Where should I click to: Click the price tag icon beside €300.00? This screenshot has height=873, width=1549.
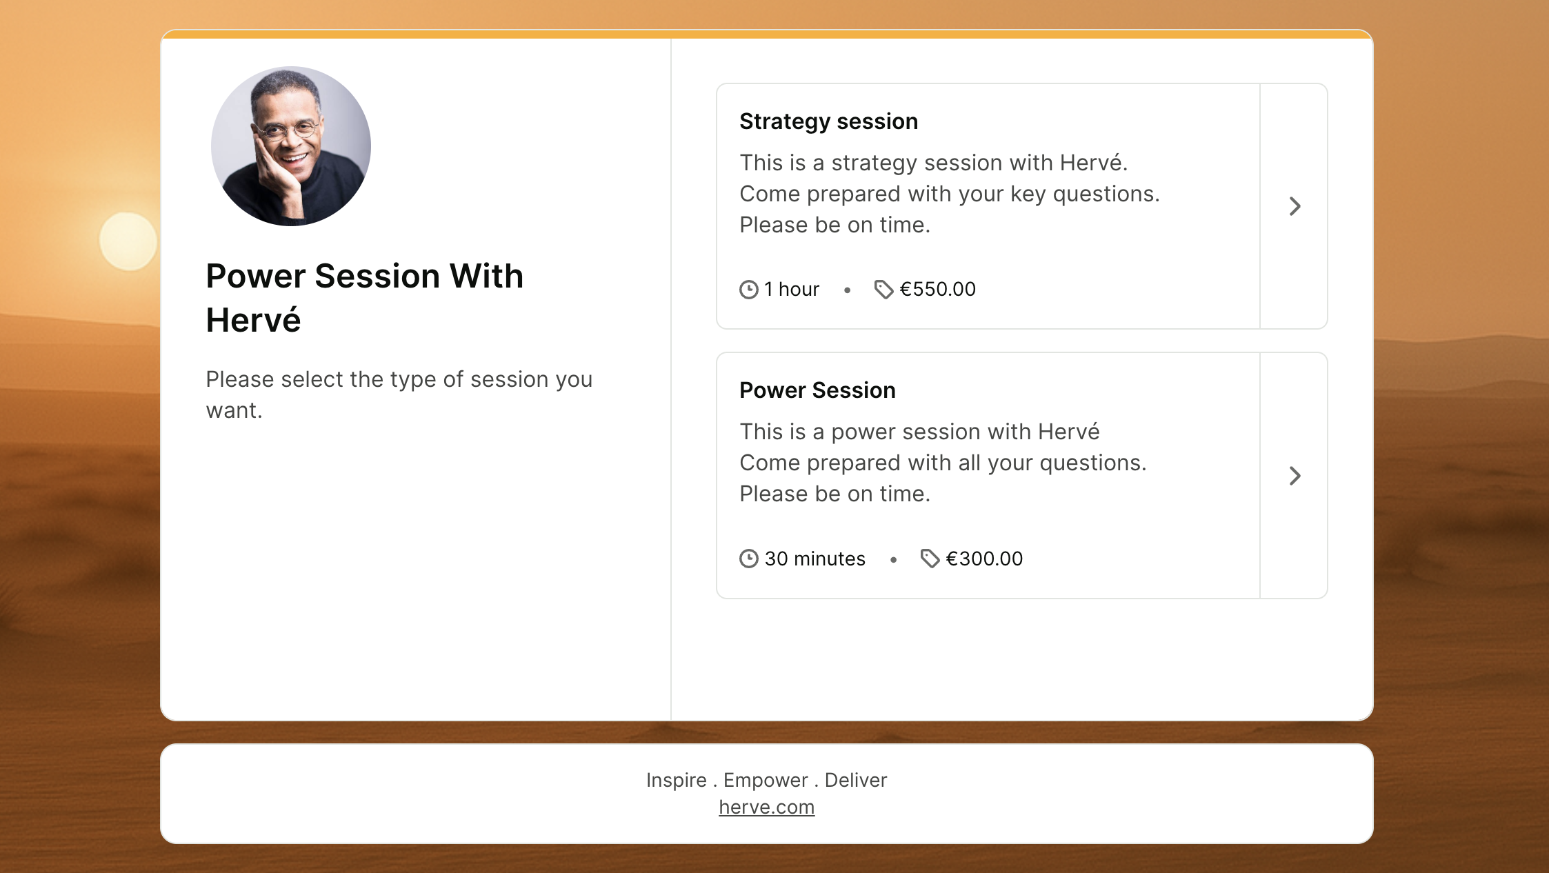pos(930,559)
